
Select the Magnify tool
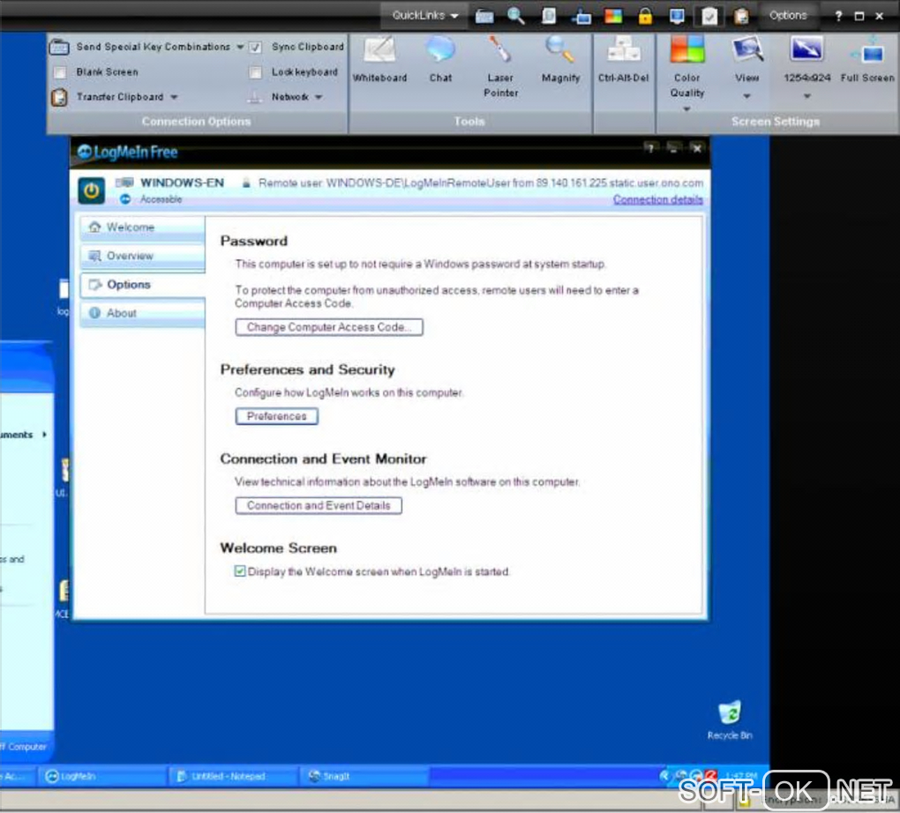pos(560,60)
